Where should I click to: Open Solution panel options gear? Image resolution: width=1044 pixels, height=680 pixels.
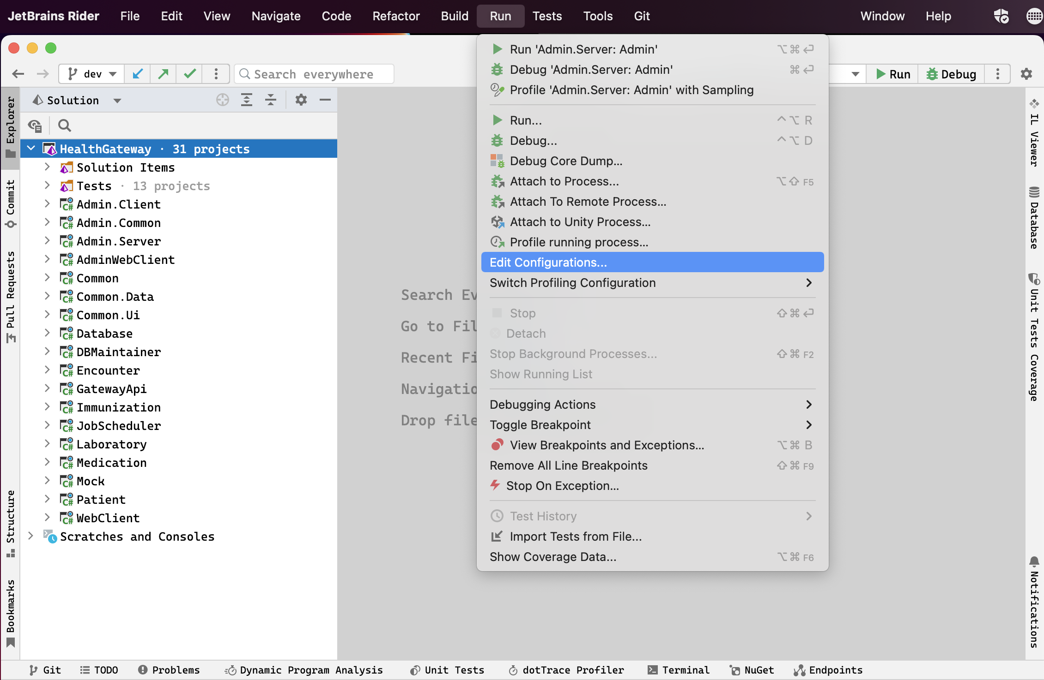click(x=301, y=100)
